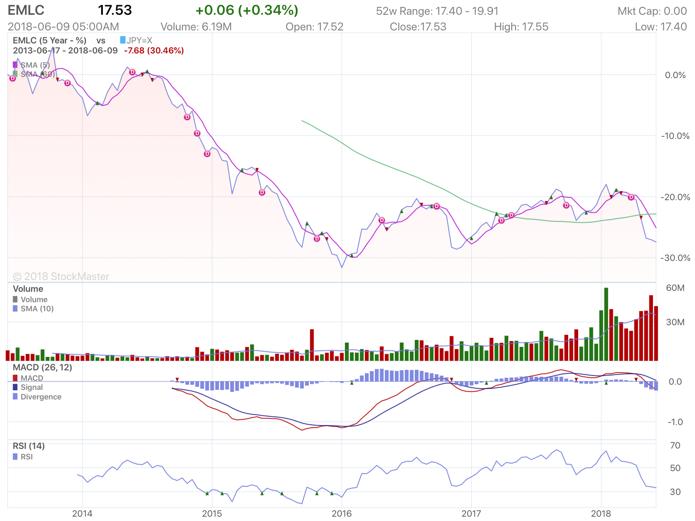Click the SMA (60) legend label
Image resolution: width=695 pixels, height=521 pixels.
[38, 74]
